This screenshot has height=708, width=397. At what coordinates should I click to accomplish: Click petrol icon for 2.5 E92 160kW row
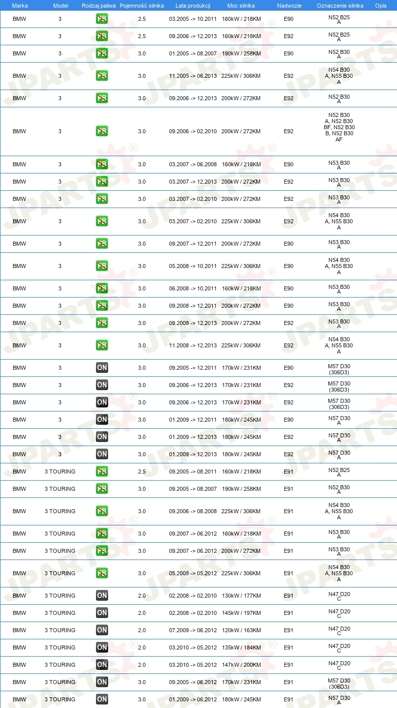click(x=102, y=37)
